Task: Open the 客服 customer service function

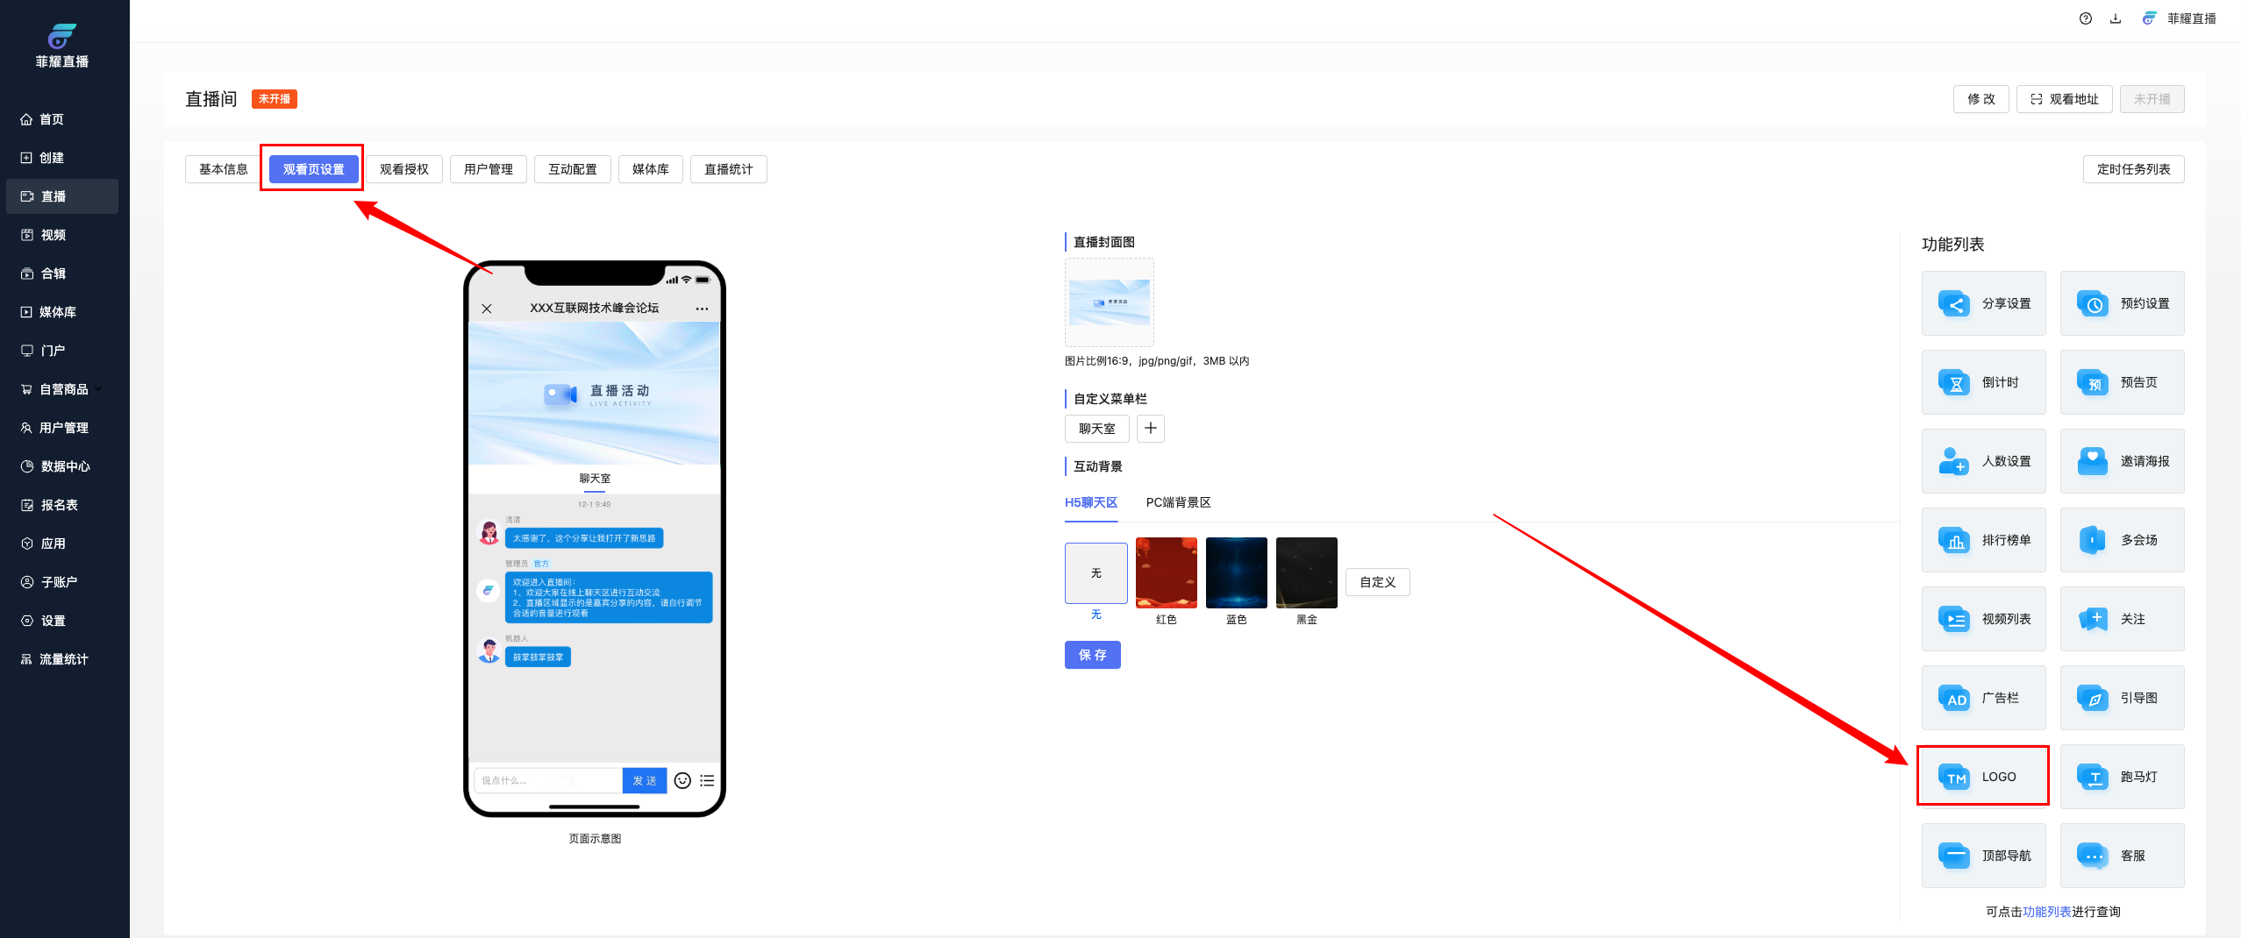Action: (x=2122, y=856)
